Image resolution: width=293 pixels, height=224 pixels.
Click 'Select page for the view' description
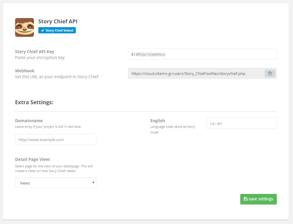(54, 169)
